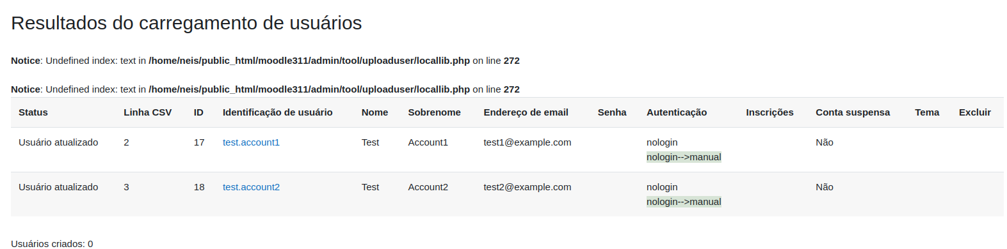This screenshot has width=1007, height=249.
Task: Click the Autenticação column header
Action: pyautogui.click(x=677, y=112)
